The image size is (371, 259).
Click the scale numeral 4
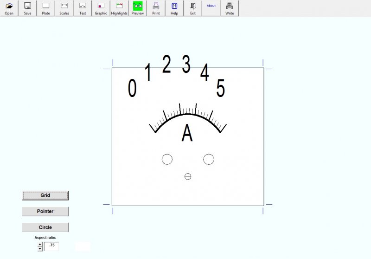point(205,72)
